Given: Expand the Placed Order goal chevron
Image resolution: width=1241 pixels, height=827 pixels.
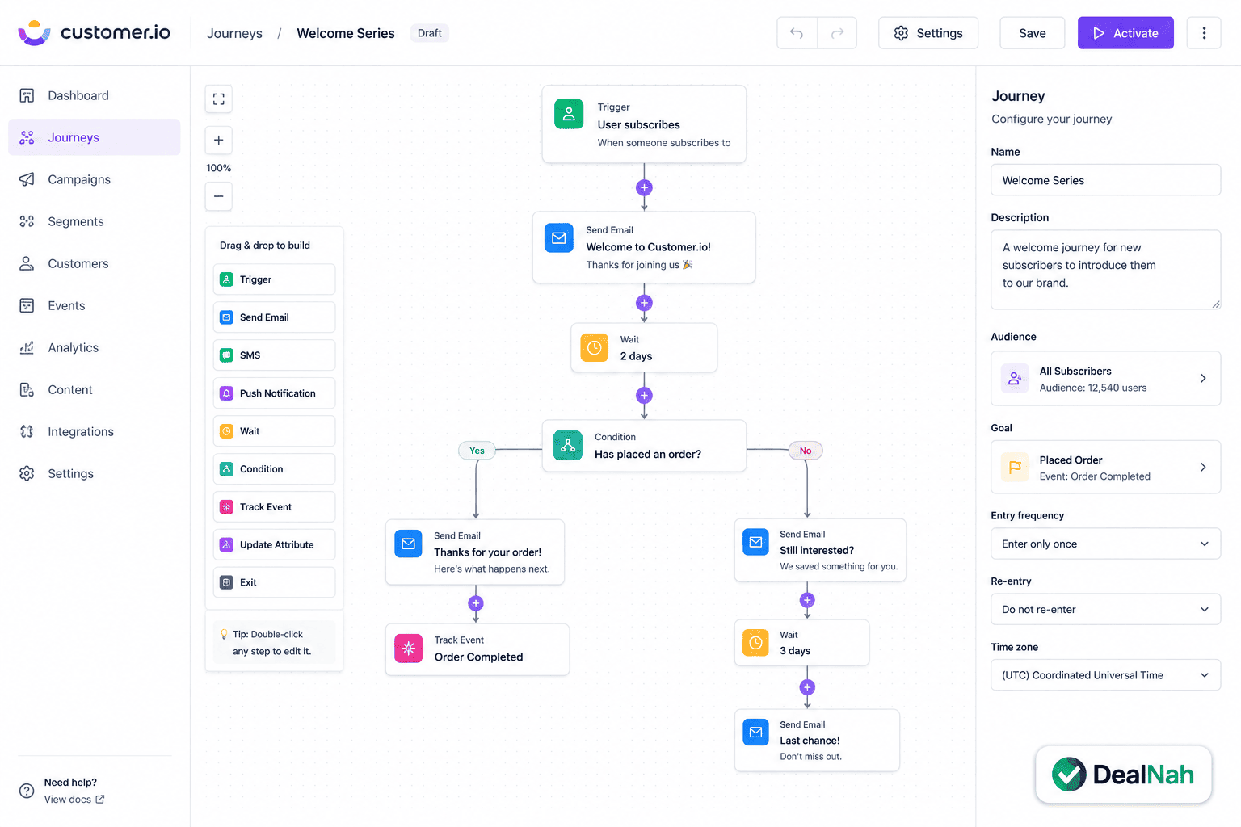Looking at the screenshot, I should tap(1203, 467).
